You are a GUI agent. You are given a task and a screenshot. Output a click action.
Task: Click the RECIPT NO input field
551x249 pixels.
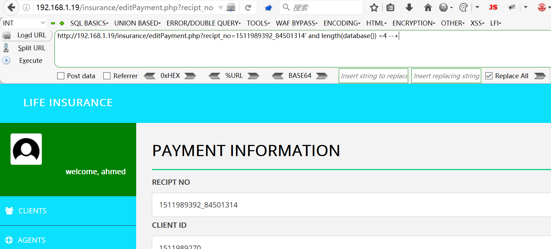point(351,205)
